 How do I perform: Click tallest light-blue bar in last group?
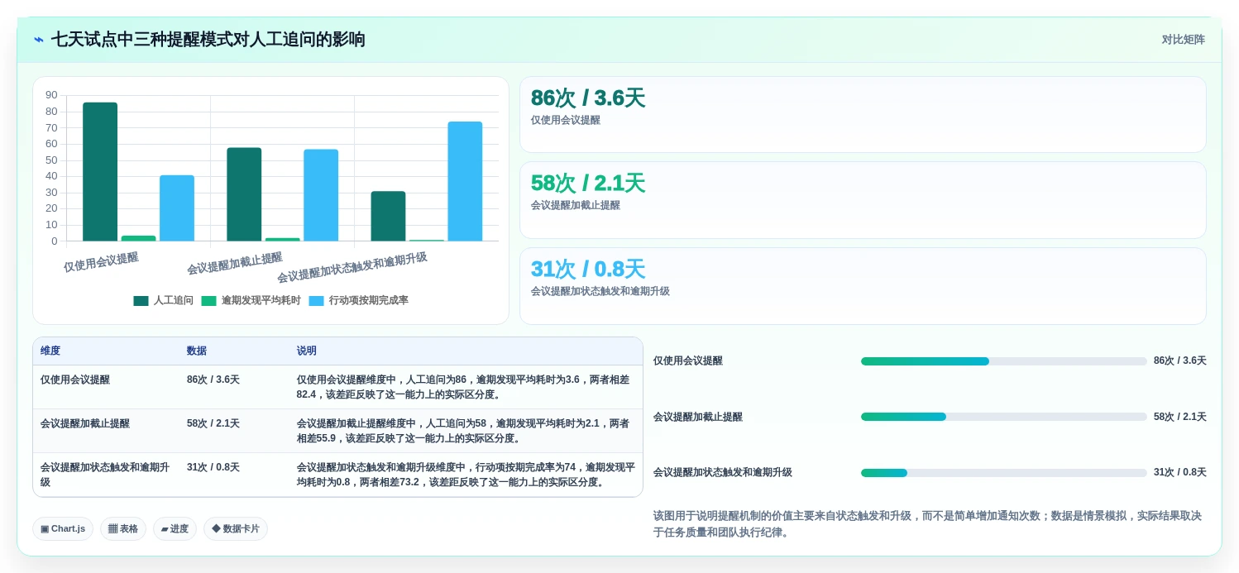point(465,182)
